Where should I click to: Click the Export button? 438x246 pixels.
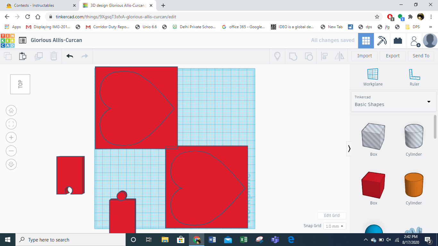[x=393, y=56]
